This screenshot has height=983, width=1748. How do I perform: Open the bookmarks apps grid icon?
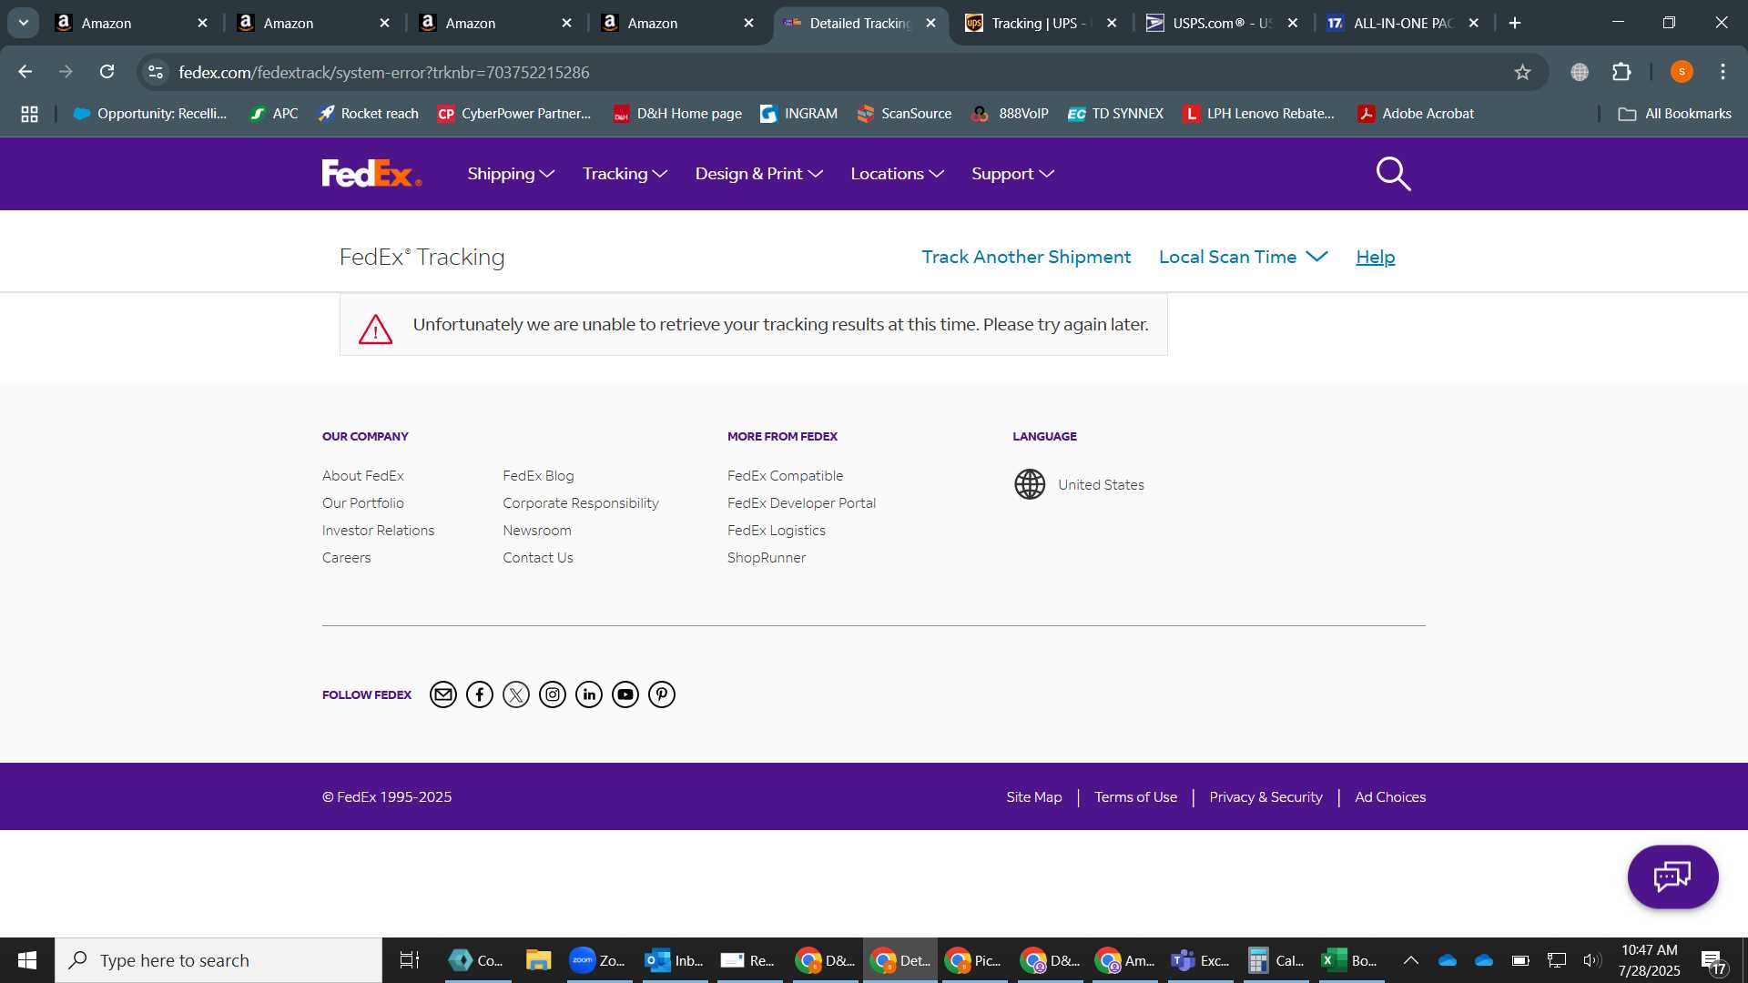pyautogui.click(x=29, y=114)
